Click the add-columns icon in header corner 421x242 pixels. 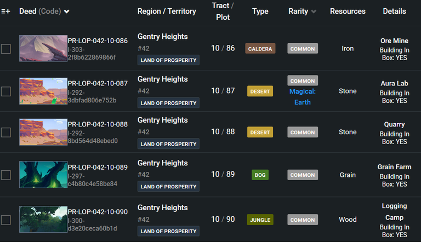tap(5, 11)
